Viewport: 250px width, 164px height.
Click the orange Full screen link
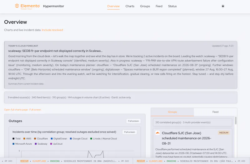click(x=35, y=110)
